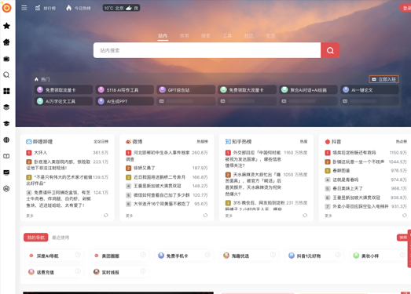Viewport: 411px width, 294px height.
Task: Select the 工具 search tab
Action: (227, 36)
